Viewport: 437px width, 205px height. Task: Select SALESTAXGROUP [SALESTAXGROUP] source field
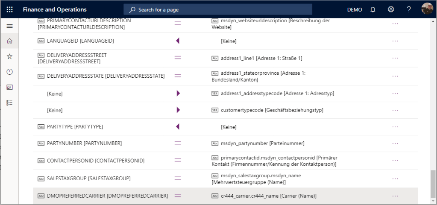pyautogui.click(x=89, y=179)
